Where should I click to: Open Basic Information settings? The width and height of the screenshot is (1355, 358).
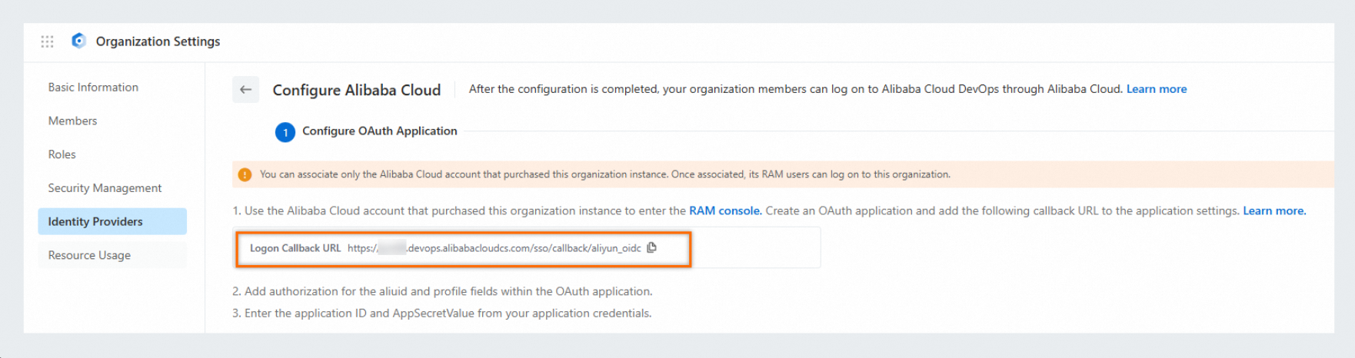click(x=93, y=88)
